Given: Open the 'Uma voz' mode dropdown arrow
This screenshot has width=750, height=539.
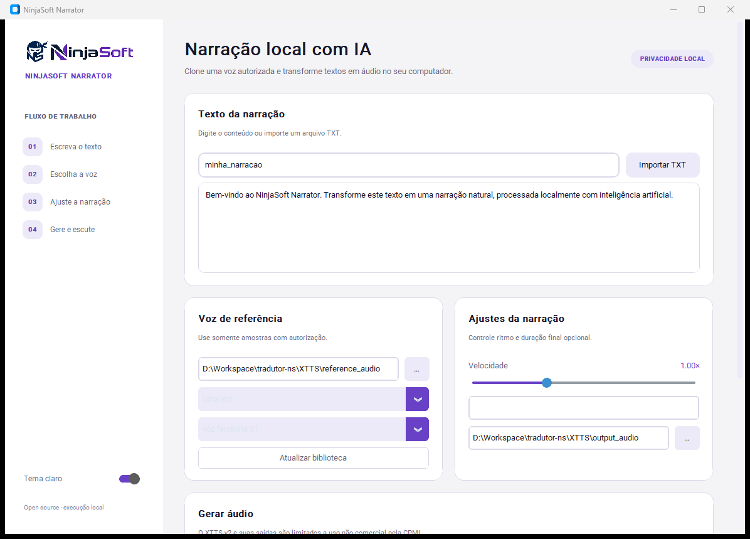Looking at the screenshot, I should (417, 399).
